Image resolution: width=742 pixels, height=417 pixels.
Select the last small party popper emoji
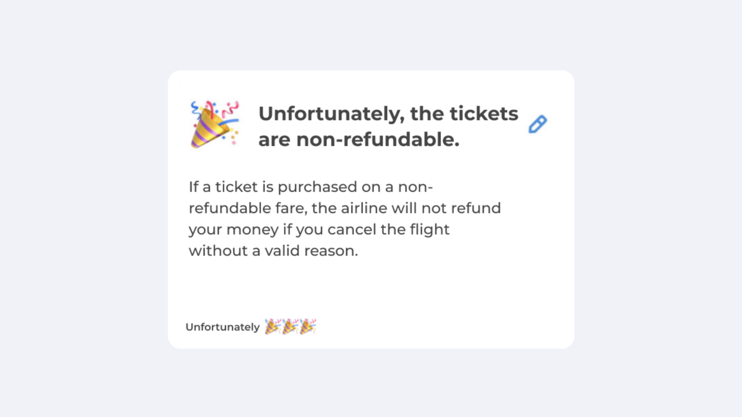[308, 327]
